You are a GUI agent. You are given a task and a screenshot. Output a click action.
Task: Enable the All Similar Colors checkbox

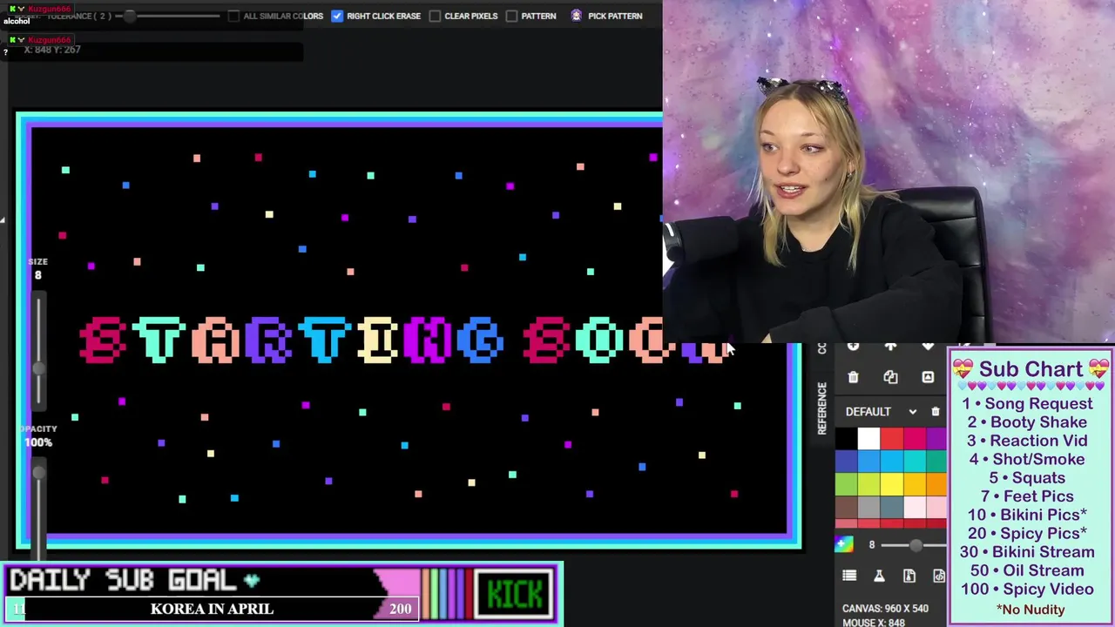tap(233, 16)
